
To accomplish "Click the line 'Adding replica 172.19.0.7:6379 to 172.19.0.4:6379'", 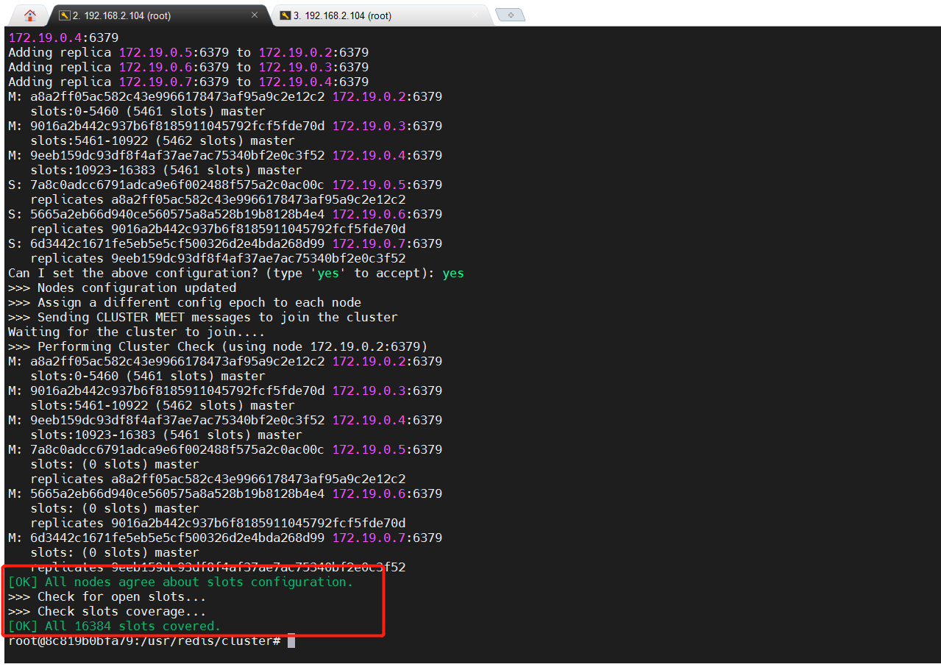I will [188, 82].
